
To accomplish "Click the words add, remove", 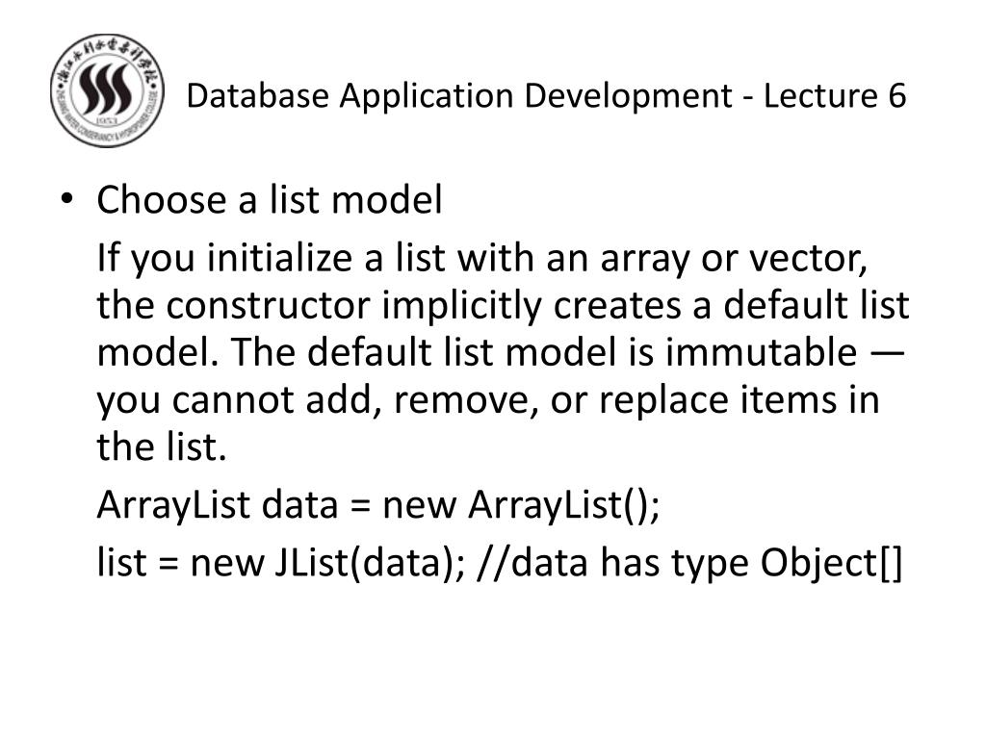I will click(422, 400).
